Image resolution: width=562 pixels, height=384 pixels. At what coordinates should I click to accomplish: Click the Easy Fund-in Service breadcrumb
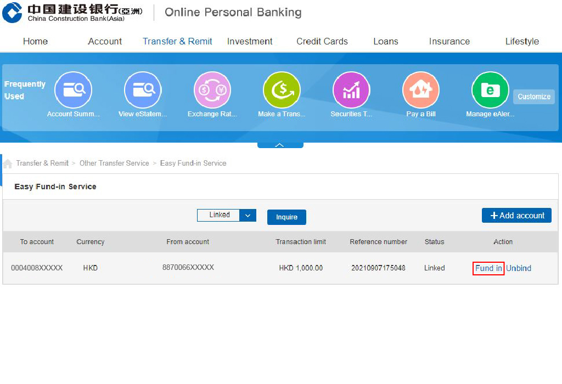[193, 163]
